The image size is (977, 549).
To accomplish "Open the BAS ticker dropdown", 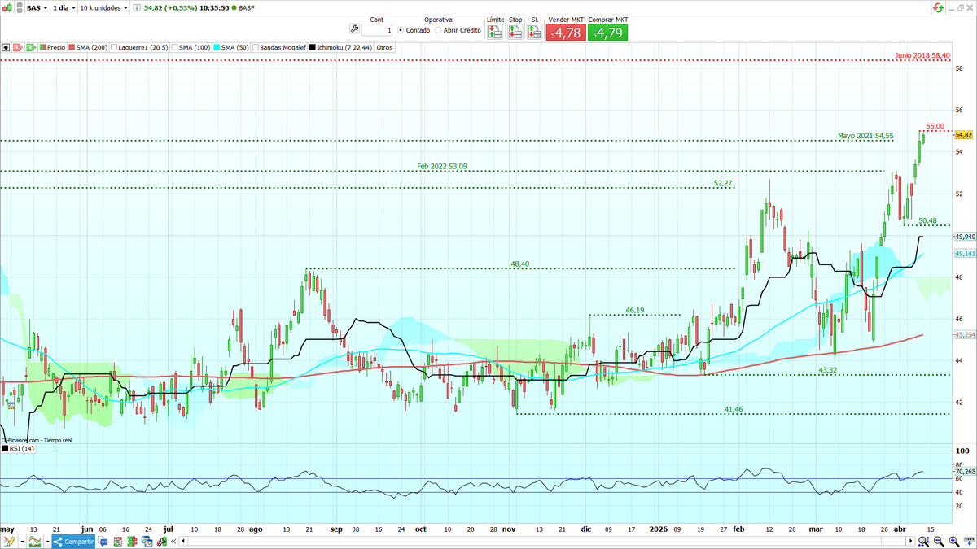I will [x=37, y=8].
